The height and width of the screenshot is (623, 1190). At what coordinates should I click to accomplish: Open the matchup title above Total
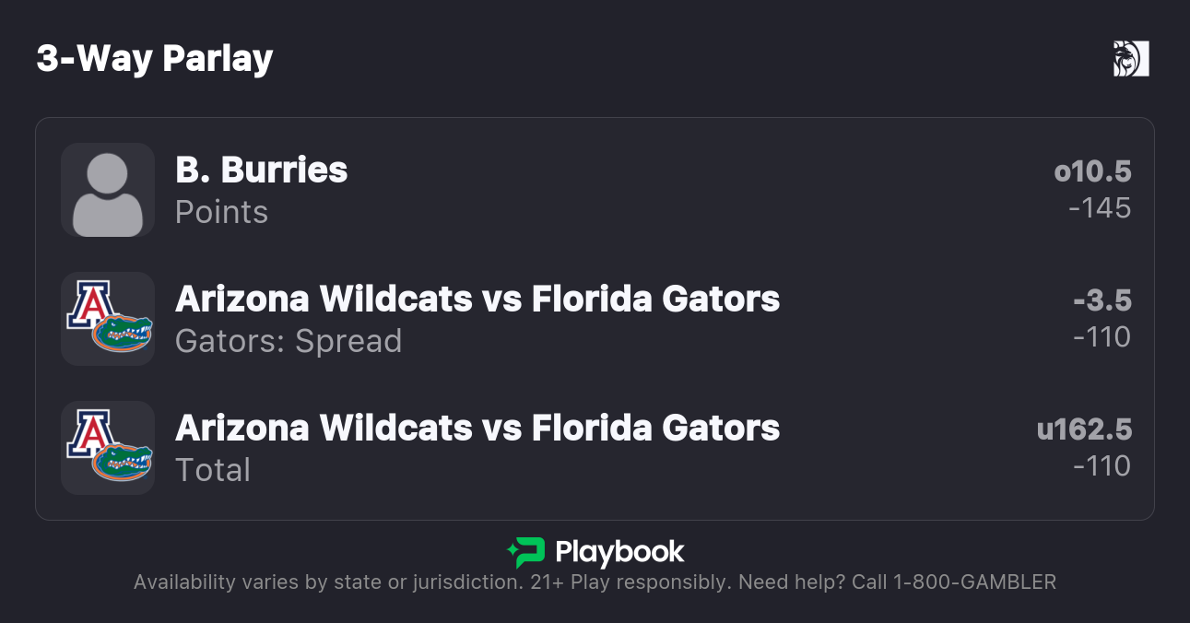pos(477,429)
